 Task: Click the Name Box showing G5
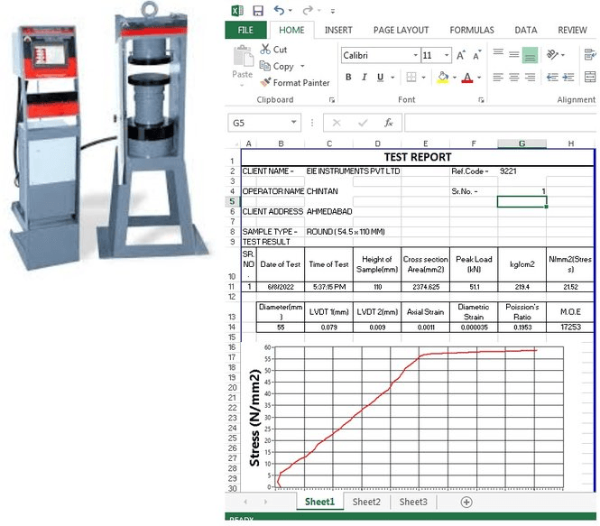tap(259, 123)
